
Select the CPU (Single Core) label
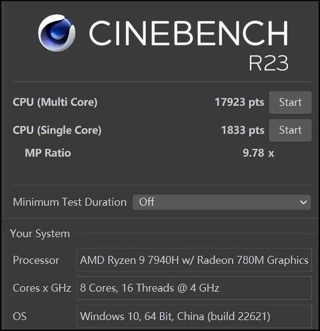(57, 130)
